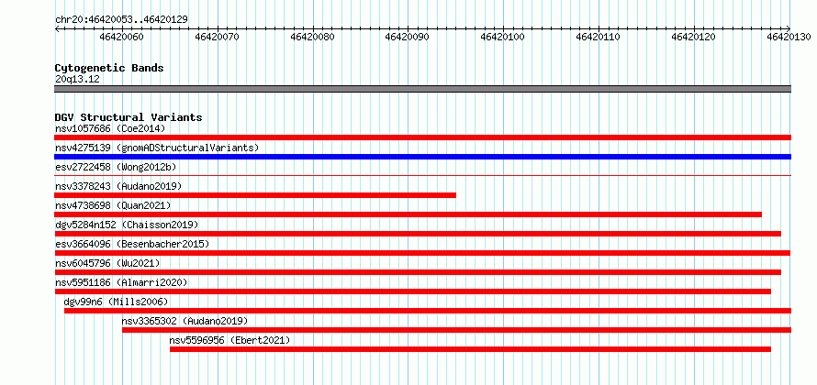This screenshot has width=817, height=385.
Task: Click the nsv4738698 (Quan2021) label
Action: pos(113,205)
